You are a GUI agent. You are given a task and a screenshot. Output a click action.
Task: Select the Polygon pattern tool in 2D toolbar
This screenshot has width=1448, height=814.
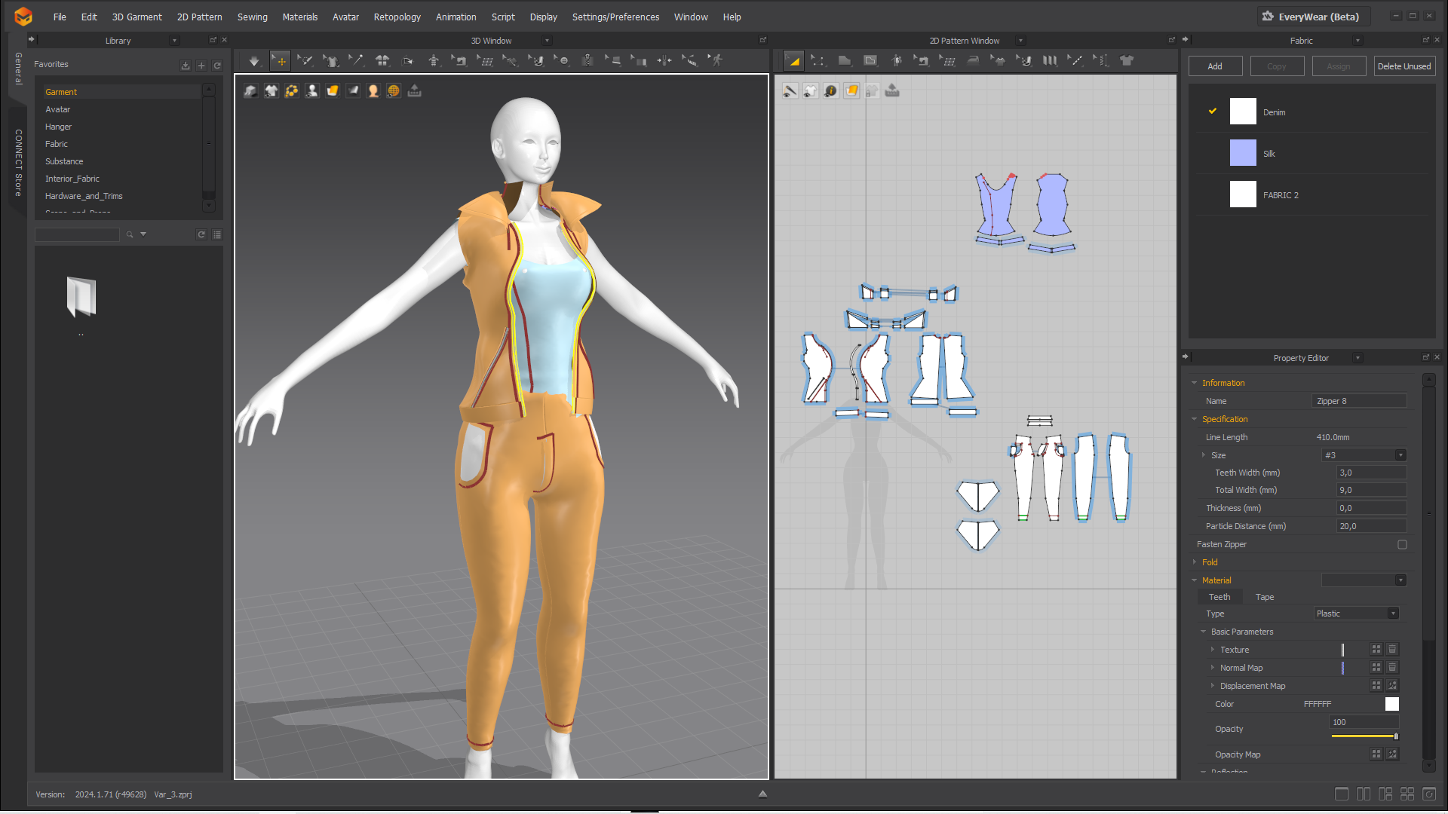click(x=844, y=61)
